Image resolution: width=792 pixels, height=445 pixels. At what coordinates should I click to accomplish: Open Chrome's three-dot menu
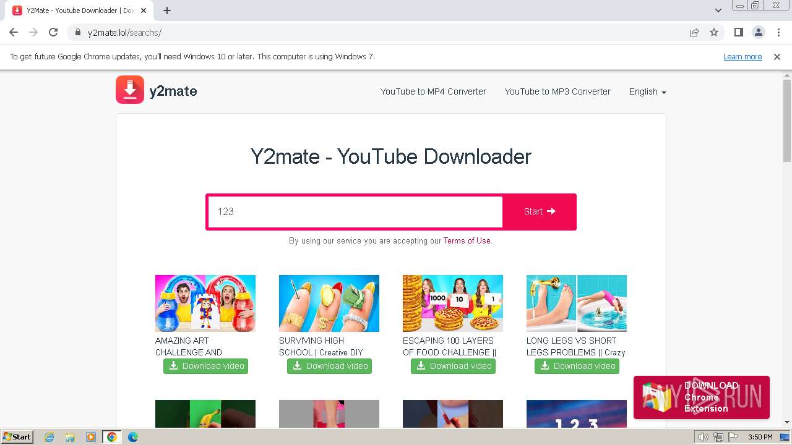click(778, 32)
